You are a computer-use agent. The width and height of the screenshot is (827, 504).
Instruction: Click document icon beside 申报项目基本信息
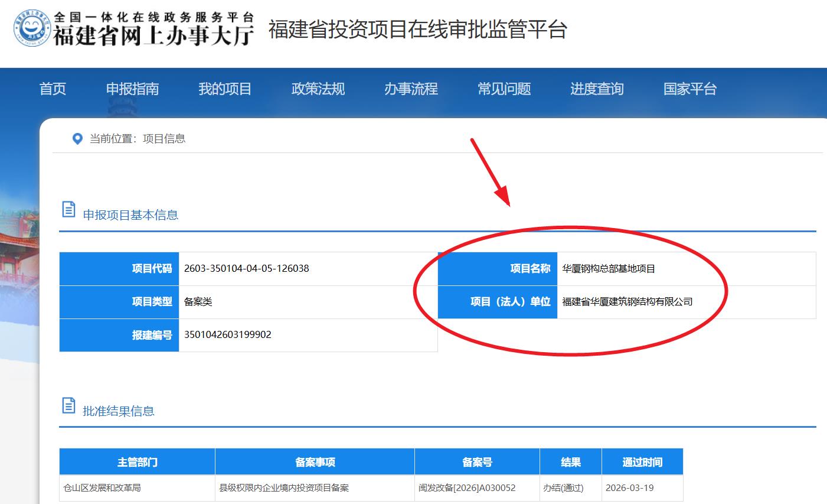pyautogui.click(x=68, y=209)
